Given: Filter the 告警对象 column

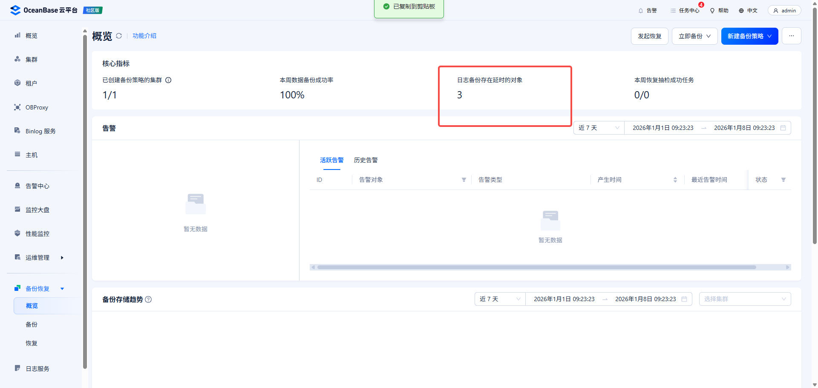Looking at the screenshot, I should pos(464,180).
